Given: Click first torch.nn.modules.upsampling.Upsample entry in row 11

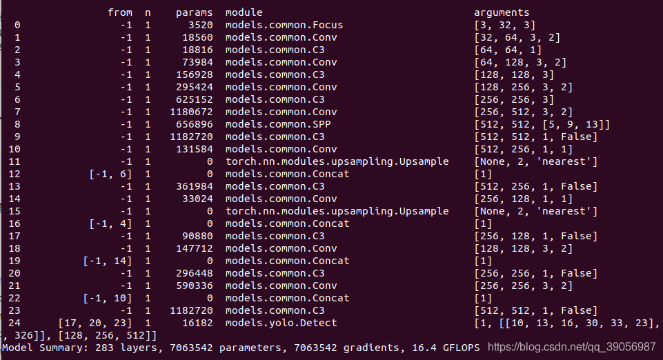Looking at the screenshot, I should coord(337,161).
